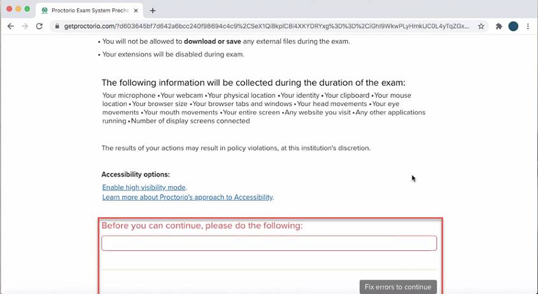Viewport: 538px width, 294px height.
Task: Open the Chrome profile avatar
Action: [513, 27]
